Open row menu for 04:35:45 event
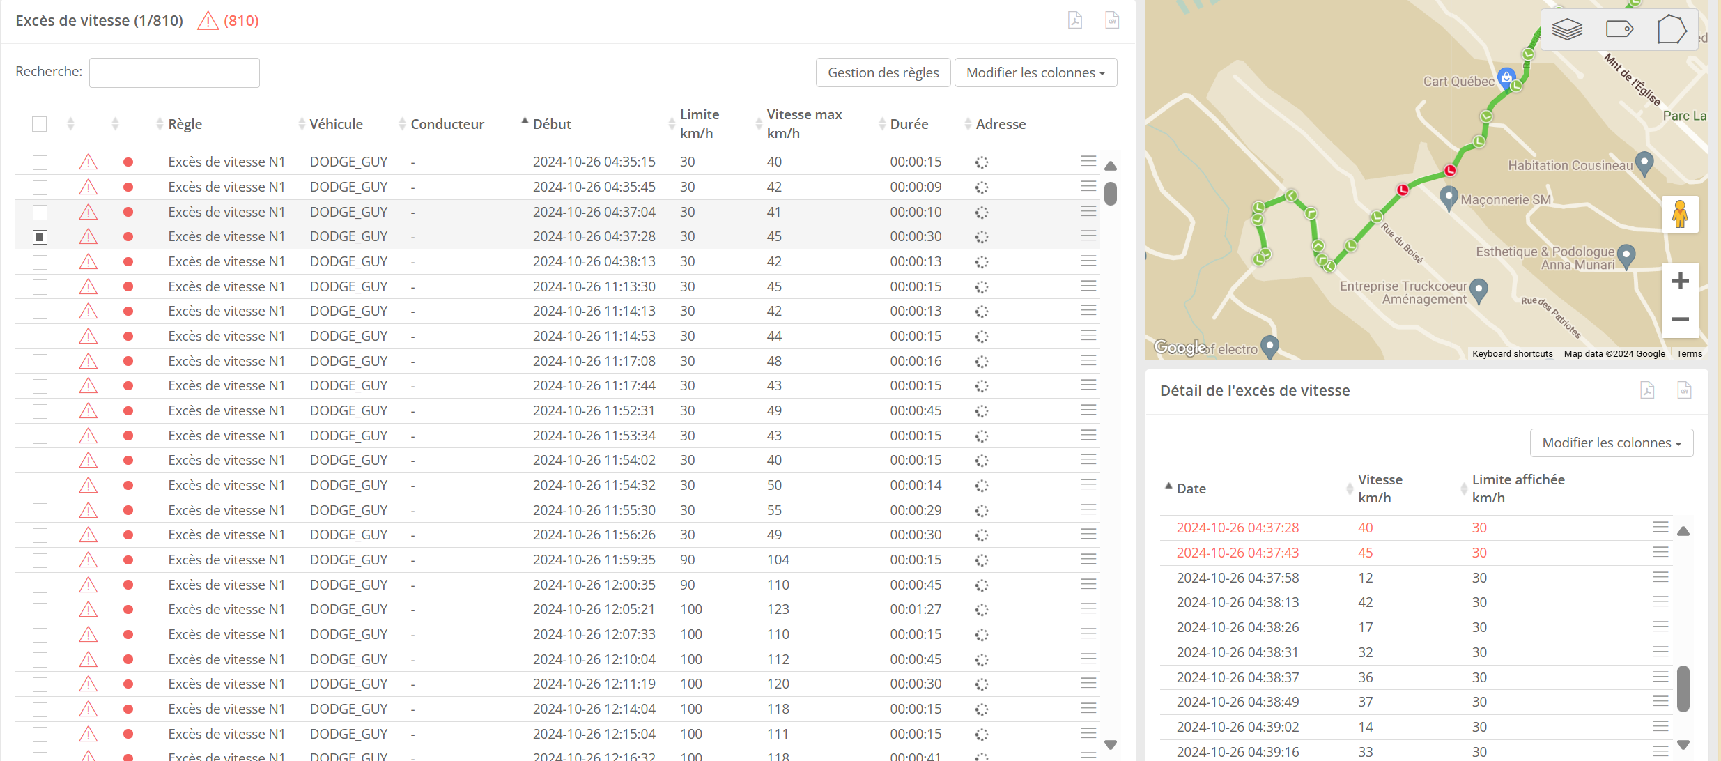 pos(1088,186)
